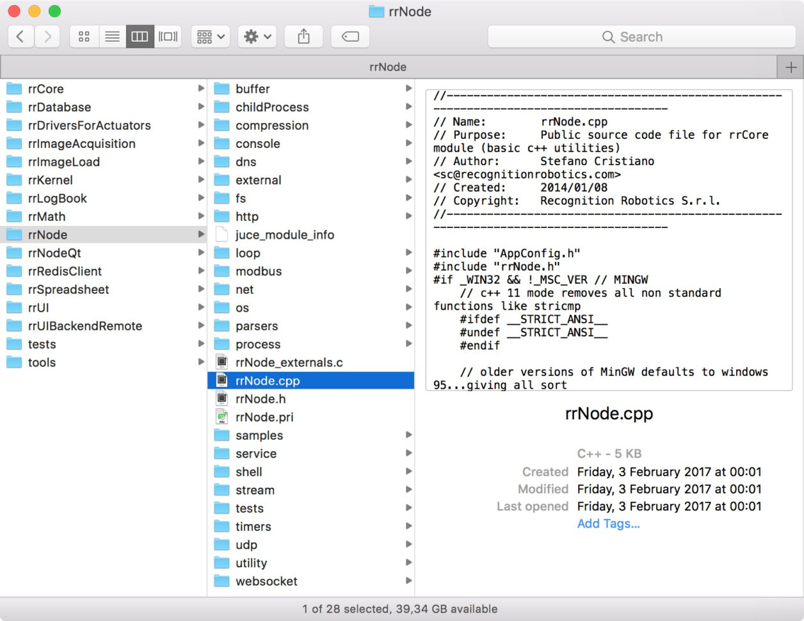
Task: Click the childProcess folder icon
Action: coord(221,107)
